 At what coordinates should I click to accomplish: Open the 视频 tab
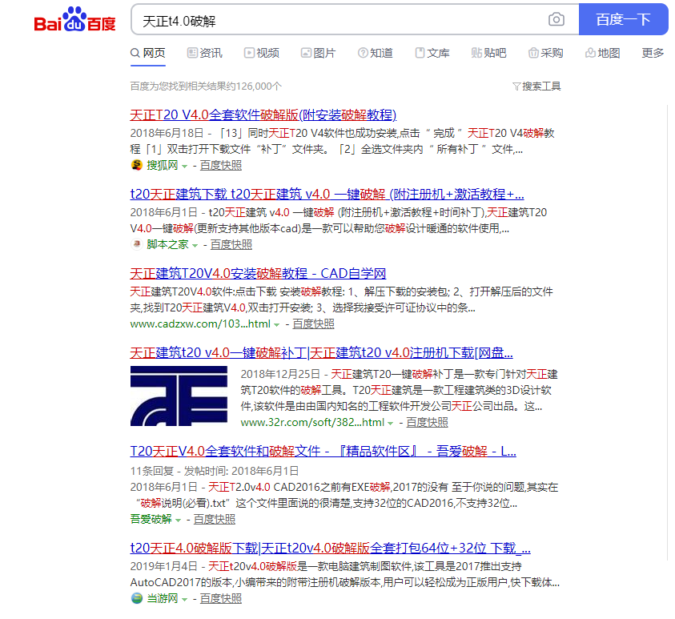click(262, 53)
